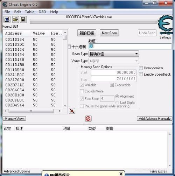Sort by the Address column header
The image size is (175, 176).
click(x=17, y=33)
